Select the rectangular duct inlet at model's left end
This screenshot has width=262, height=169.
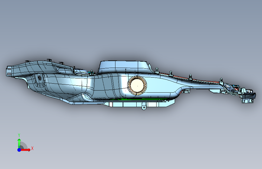pos(9,71)
